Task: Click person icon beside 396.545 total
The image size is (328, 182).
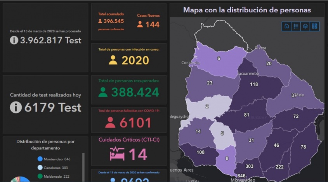Action: [100, 21]
